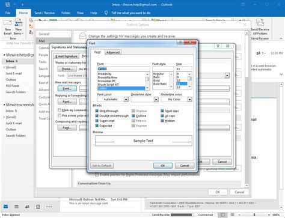Open Tasks icon in bottom navigation bar
This screenshot has width=285, height=218.
pyautogui.click(x=38, y=207)
